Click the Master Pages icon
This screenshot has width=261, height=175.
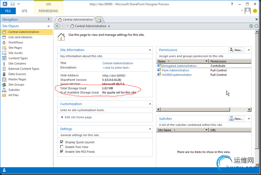(4, 80)
